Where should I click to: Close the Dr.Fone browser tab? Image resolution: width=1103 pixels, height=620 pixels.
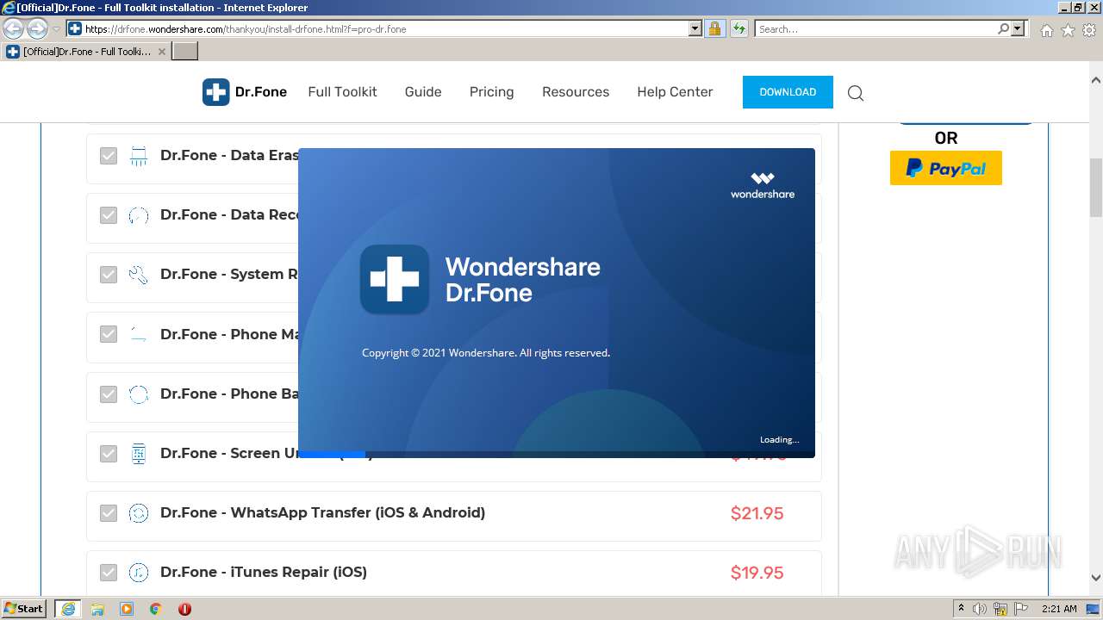162,52
